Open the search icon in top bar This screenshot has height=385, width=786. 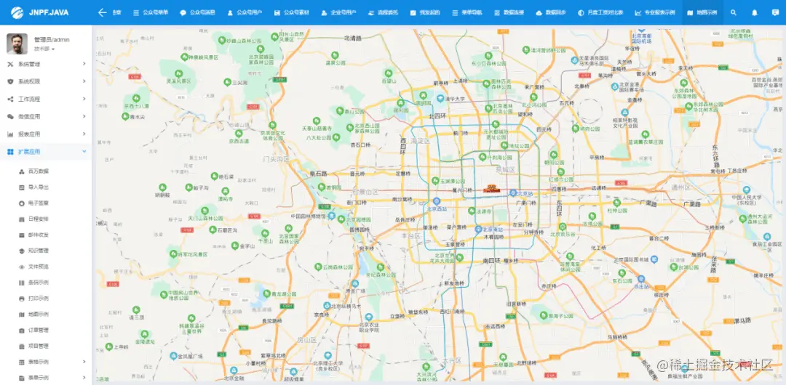pos(734,12)
